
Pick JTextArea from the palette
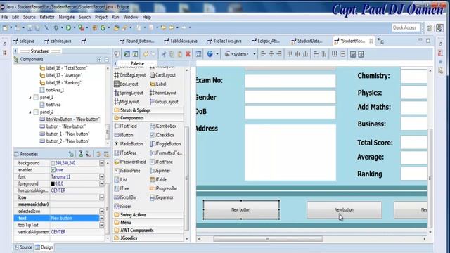click(125, 153)
